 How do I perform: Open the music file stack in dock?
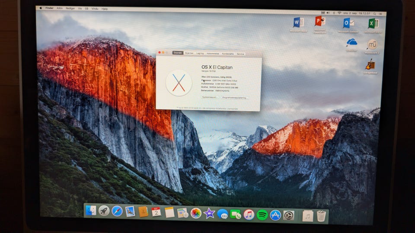[x=307, y=216]
